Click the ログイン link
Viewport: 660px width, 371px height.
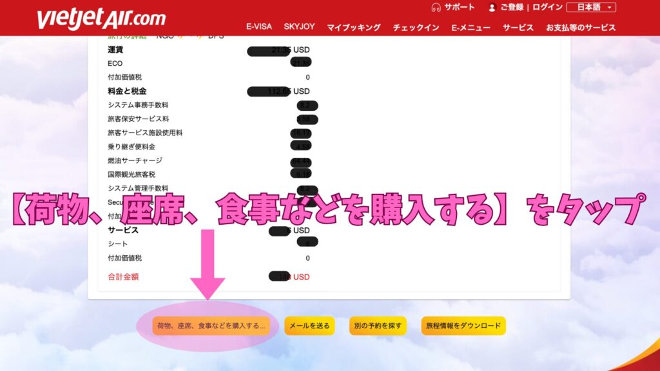coord(547,8)
